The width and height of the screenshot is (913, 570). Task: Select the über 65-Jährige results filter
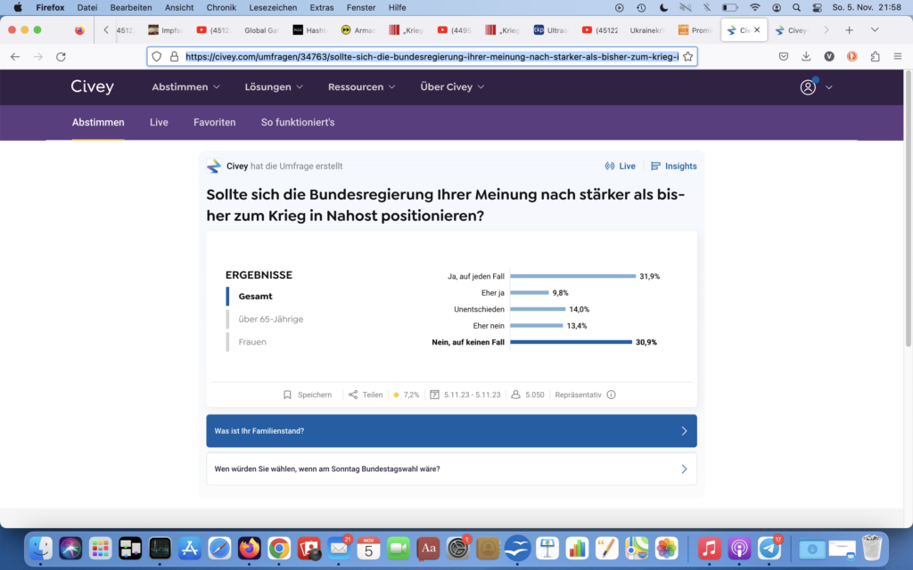tap(270, 319)
